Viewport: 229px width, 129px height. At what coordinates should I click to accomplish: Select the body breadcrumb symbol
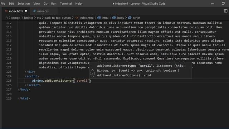121,18
